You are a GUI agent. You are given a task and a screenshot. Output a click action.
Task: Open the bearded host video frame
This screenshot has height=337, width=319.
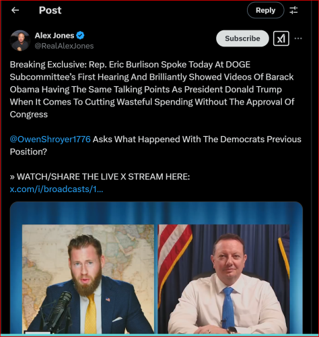(x=88, y=279)
